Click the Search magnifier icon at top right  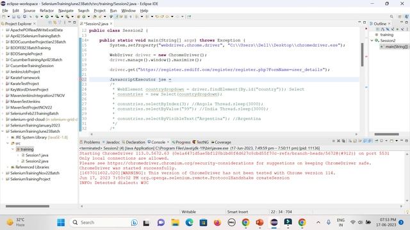391,17
